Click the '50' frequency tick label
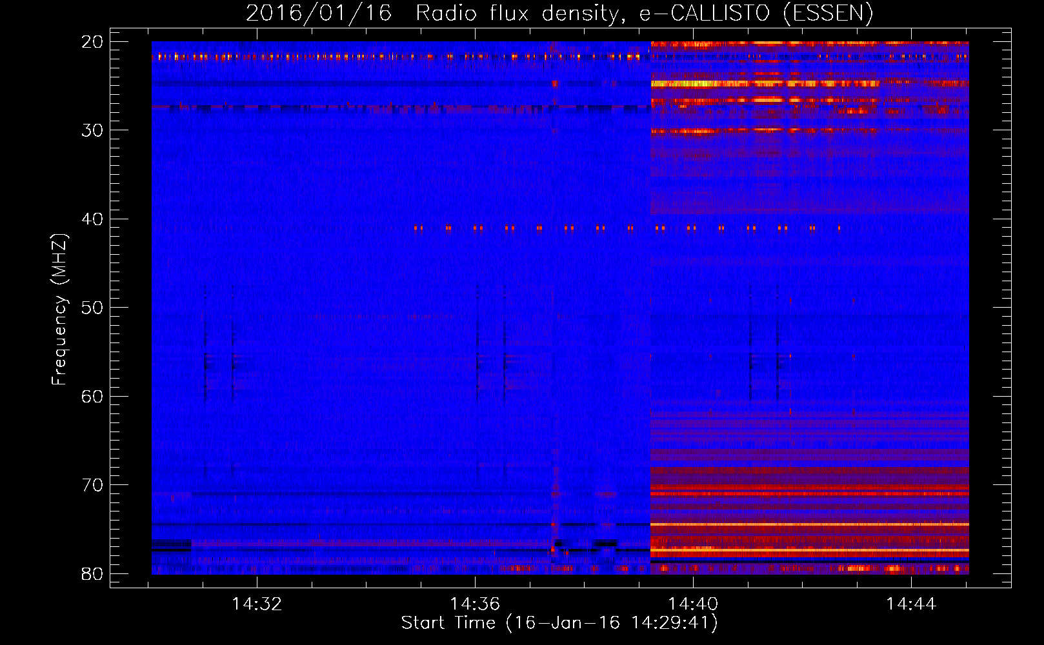 point(93,308)
